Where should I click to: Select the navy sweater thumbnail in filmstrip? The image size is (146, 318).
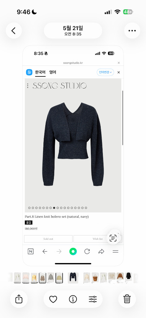(73, 278)
